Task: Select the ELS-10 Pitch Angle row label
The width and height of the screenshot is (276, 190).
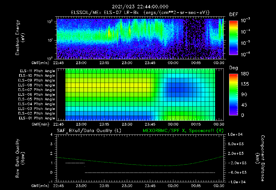Action: tap(37, 76)
